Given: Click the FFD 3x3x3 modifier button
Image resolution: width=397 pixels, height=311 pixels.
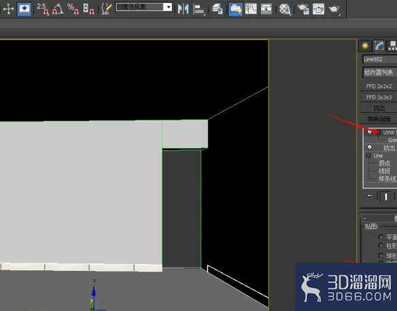Looking at the screenshot, I should pos(379,97).
